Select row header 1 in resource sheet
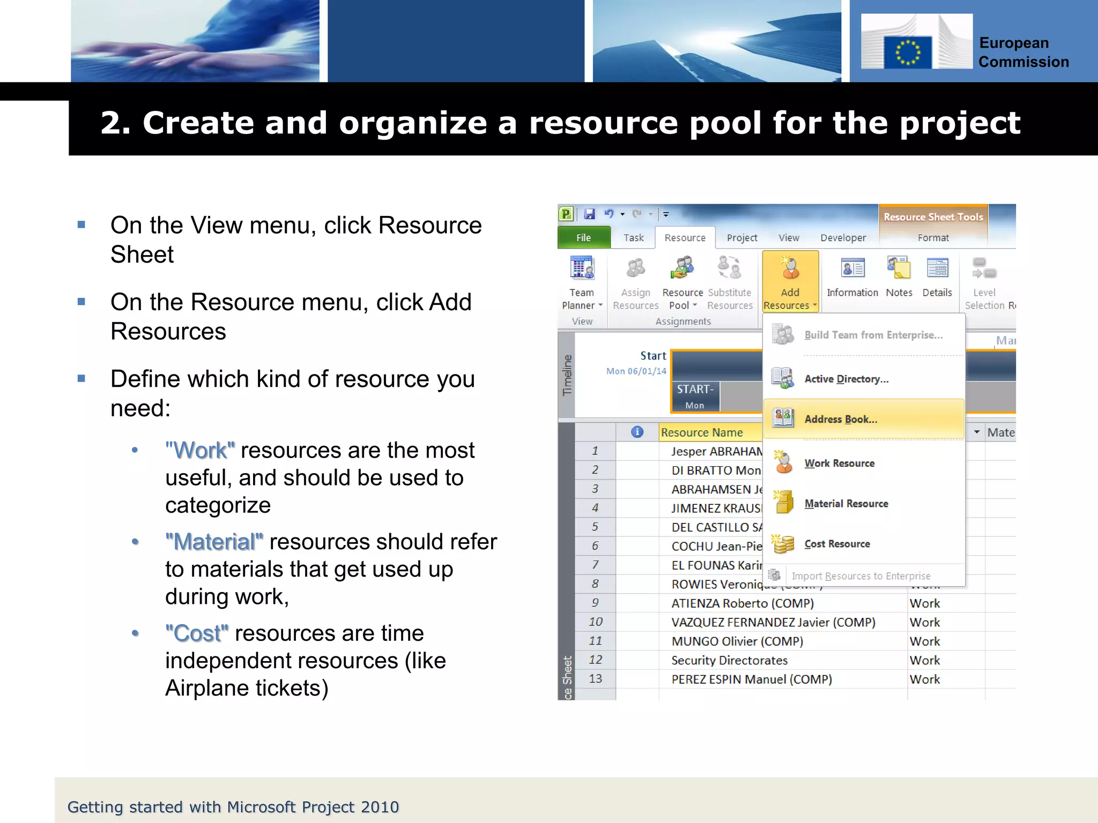Image resolution: width=1098 pixels, height=823 pixels. 595,451
